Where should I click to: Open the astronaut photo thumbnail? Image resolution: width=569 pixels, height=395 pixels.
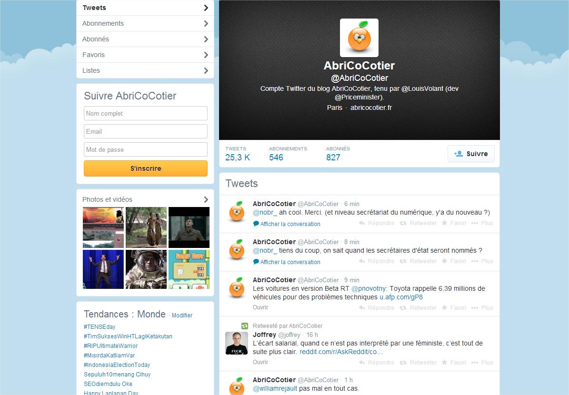[x=146, y=269]
